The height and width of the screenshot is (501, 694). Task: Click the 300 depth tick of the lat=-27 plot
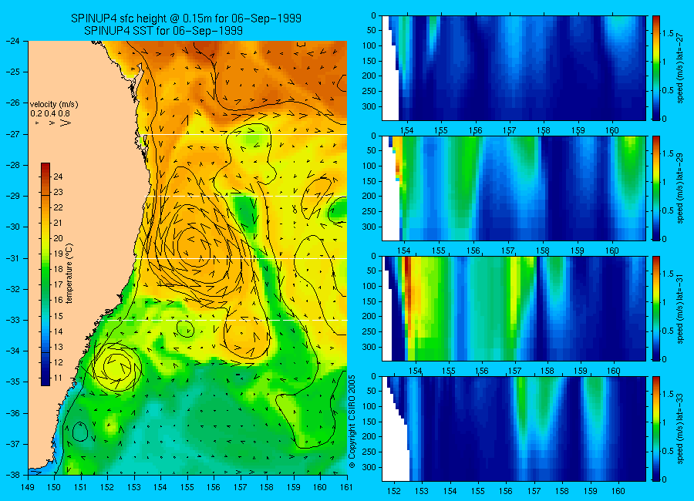[x=369, y=106]
